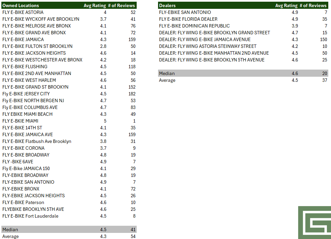Select the 152 reviews for Grand St Brookyn
This screenshot has width=331, height=239.
[132, 87]
